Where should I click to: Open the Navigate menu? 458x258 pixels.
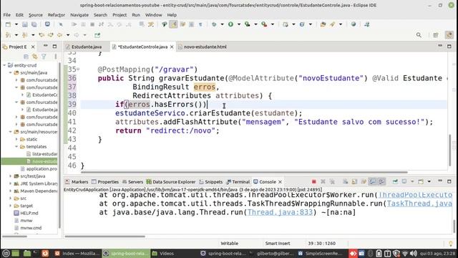tap(79, 15)
